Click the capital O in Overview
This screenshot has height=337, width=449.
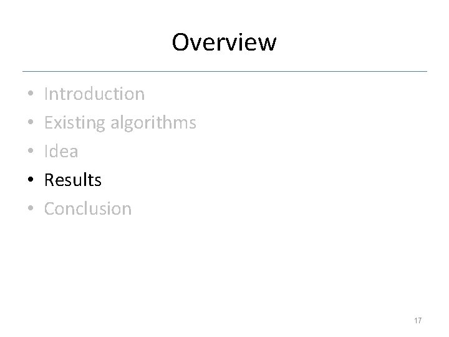[x=181, y=42]
